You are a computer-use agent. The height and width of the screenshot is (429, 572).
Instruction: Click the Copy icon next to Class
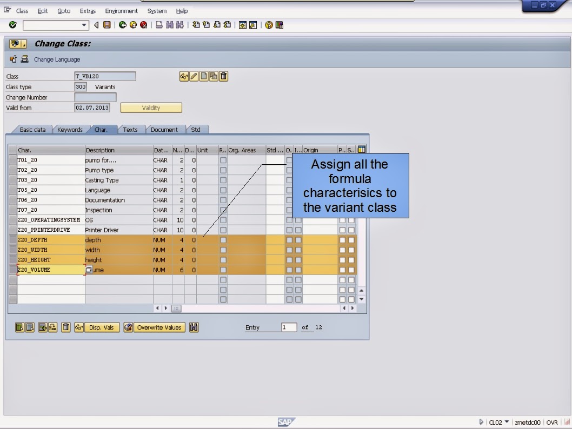(x=214, y=76)
